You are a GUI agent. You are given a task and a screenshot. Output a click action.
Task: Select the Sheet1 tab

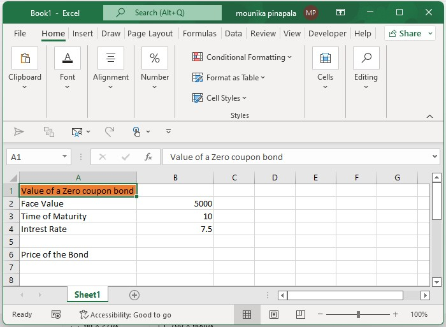87,294
